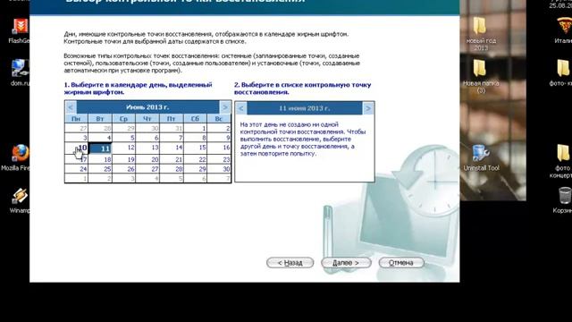
Task: Select highlighted day 11 in calendar
Action: tap(101, 148)
